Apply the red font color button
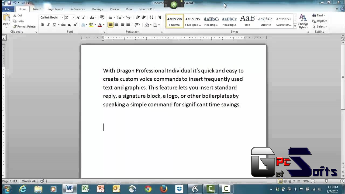The image size is (345, 194). coord(100,25)
